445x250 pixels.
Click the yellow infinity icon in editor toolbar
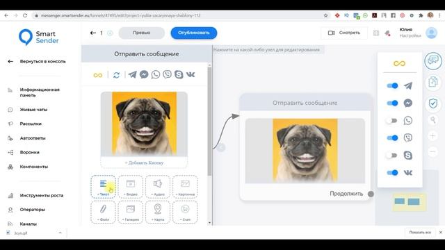click(97, 75)
